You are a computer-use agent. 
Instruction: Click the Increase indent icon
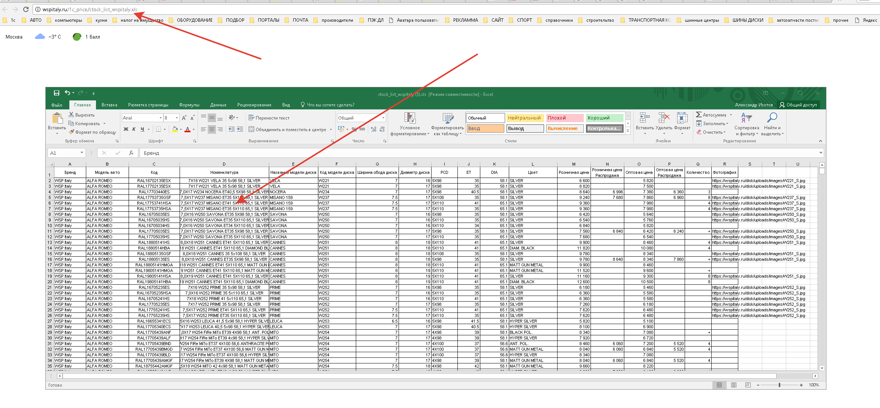click(x=240, y=129)
